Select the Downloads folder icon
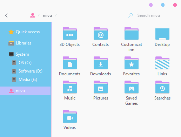181x137 pixels. 101,63
